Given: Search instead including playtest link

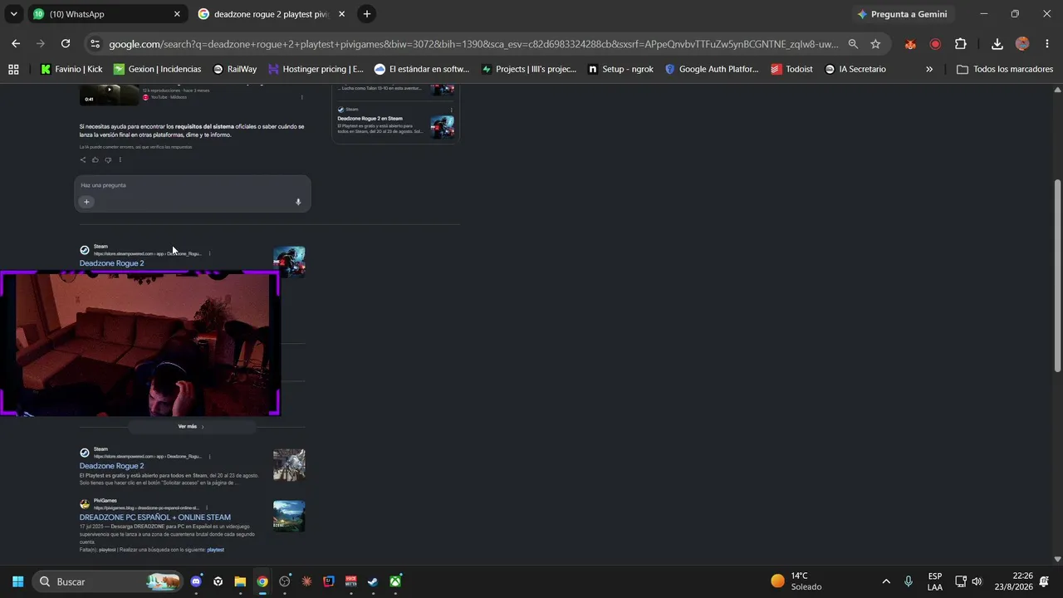Looking at the screenshot, I should tap(216, 550).
